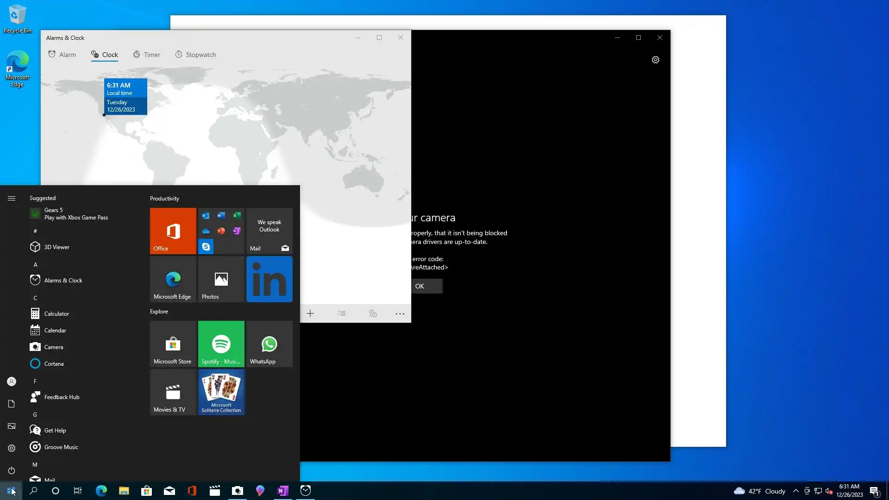Switch to the Timer tab
Viewport: 889px width, 500px height.
(x=147, y=55)
